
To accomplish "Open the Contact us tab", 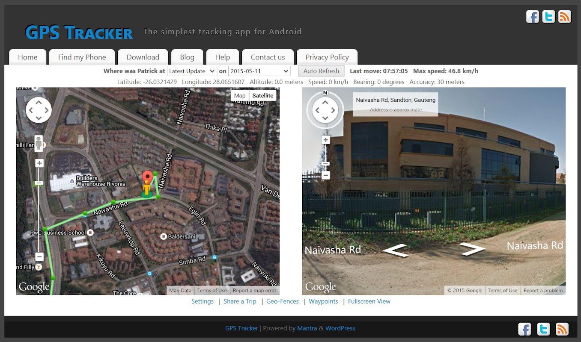I will click(268, 57).
